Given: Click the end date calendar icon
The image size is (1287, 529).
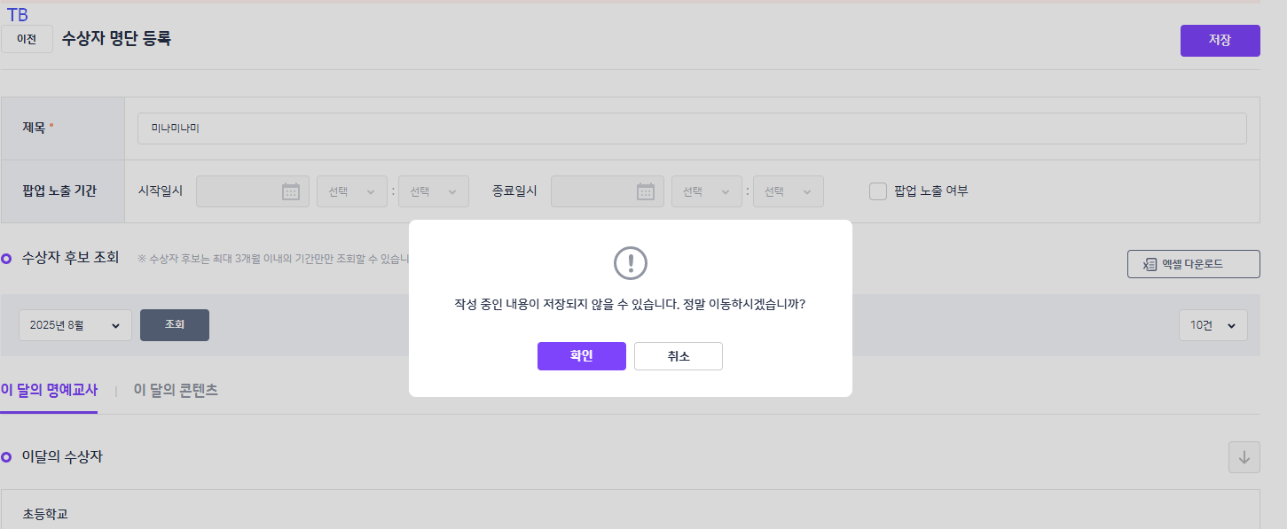Looking at the screenshot, I should click(x=645, y=191).
